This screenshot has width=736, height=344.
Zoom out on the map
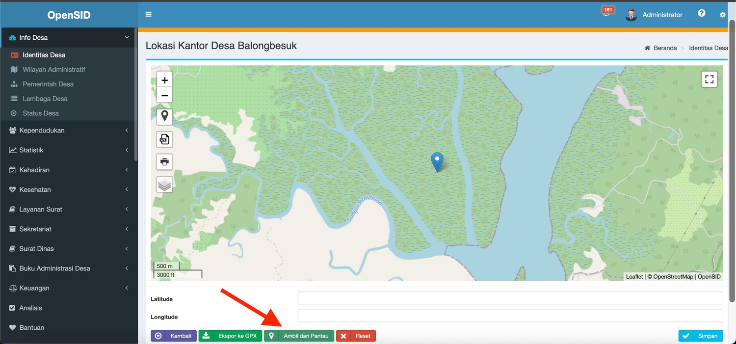point(164,96)
